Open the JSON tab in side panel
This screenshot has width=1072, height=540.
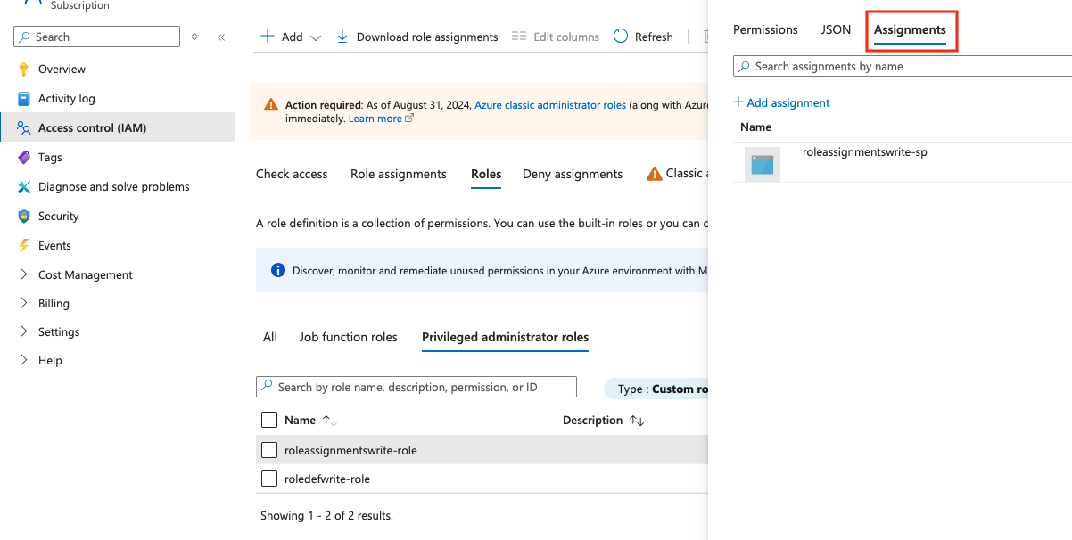(x=836, y=29)
